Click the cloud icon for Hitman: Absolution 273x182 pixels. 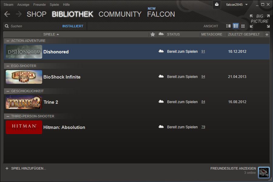[161, 126]
